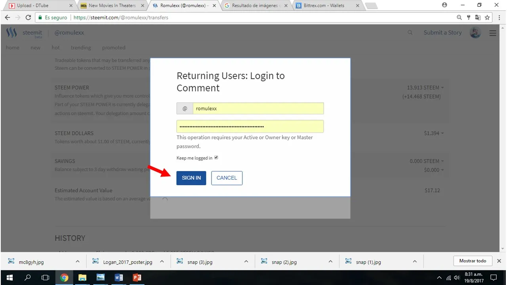Click the translate page icon
Viewport: 507px width, 285px height.
coord(478,17)
